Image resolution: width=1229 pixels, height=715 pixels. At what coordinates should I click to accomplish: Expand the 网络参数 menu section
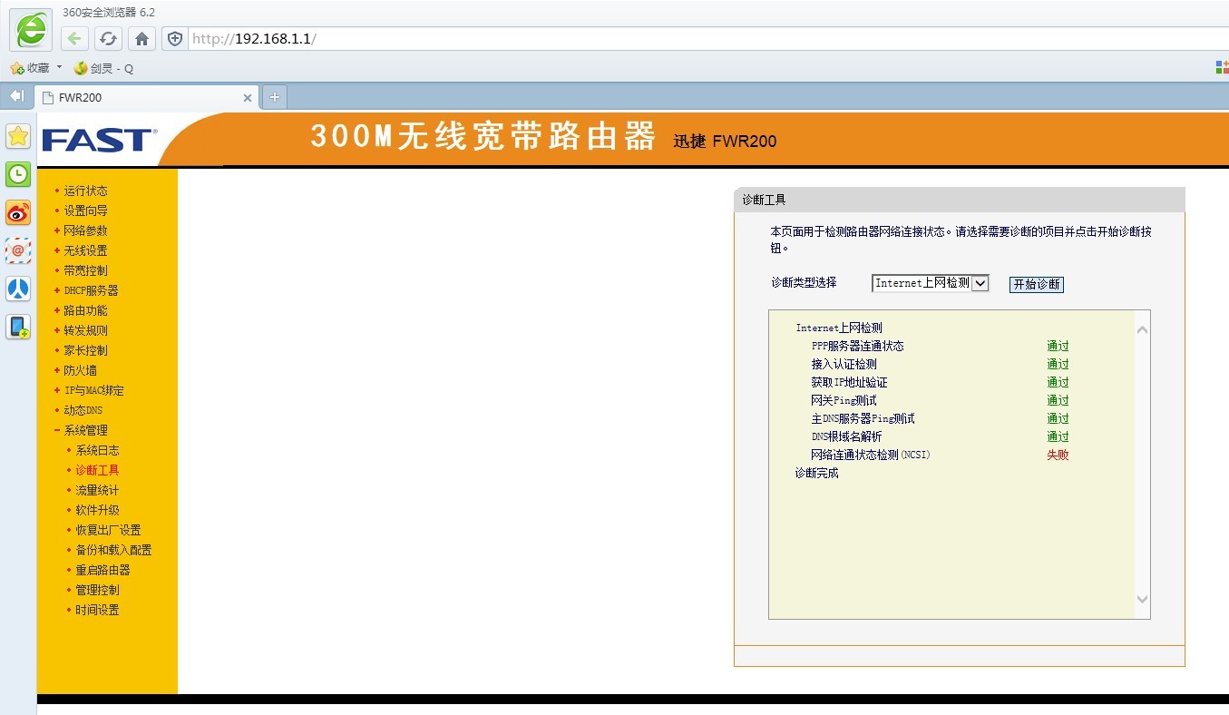click(x=86, y=230)
